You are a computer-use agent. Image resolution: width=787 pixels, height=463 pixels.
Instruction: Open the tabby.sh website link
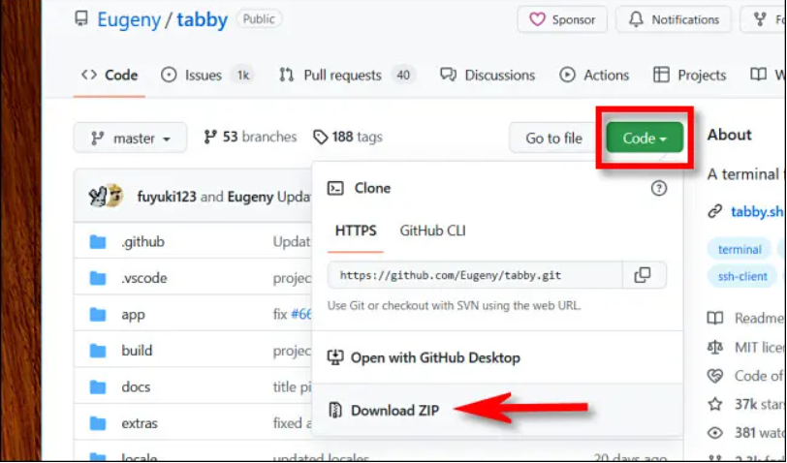click(756, 212)
